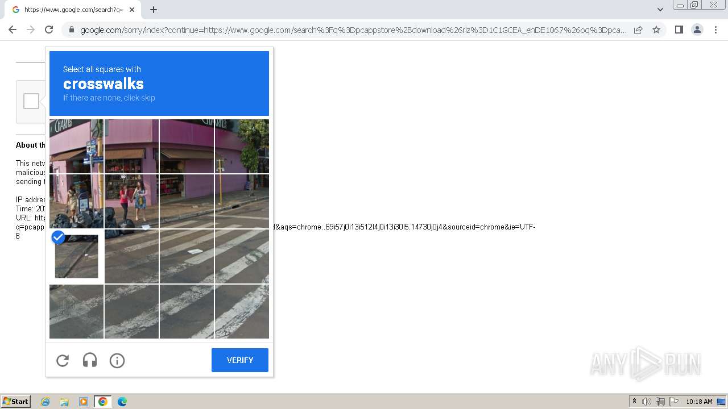728x409 pixels.
Task: Open the site info lock icon
Action: point(71,30)
